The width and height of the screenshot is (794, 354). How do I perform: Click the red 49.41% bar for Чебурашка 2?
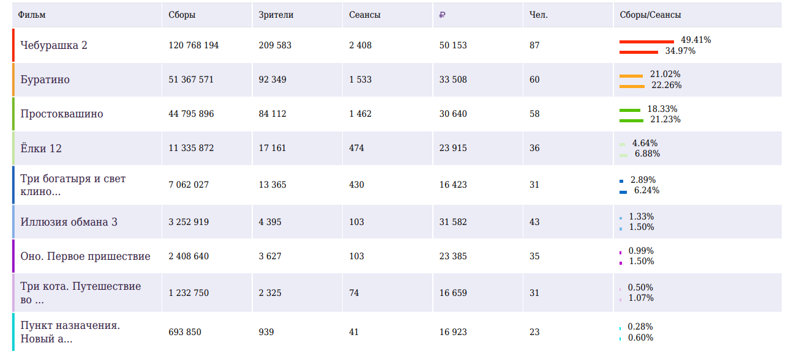[x=646, y=42]
